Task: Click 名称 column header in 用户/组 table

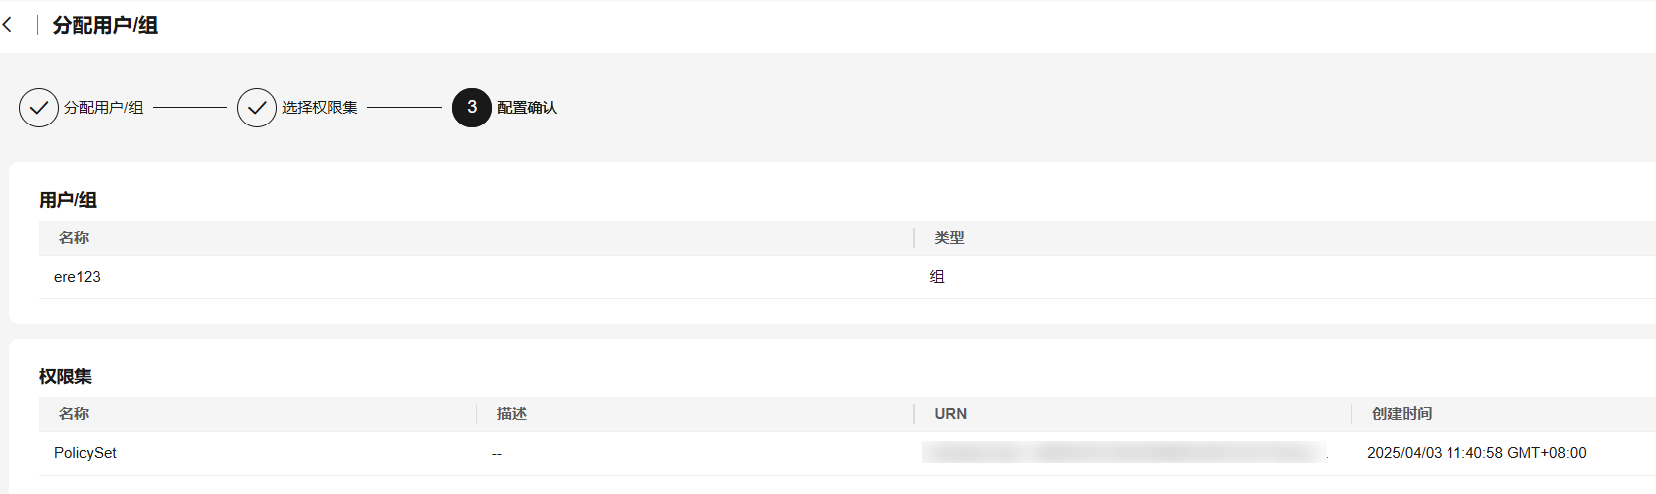Action: click(x=74, y=238)
